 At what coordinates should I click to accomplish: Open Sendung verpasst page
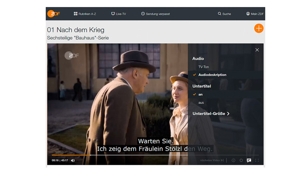(x=155, y=14)
